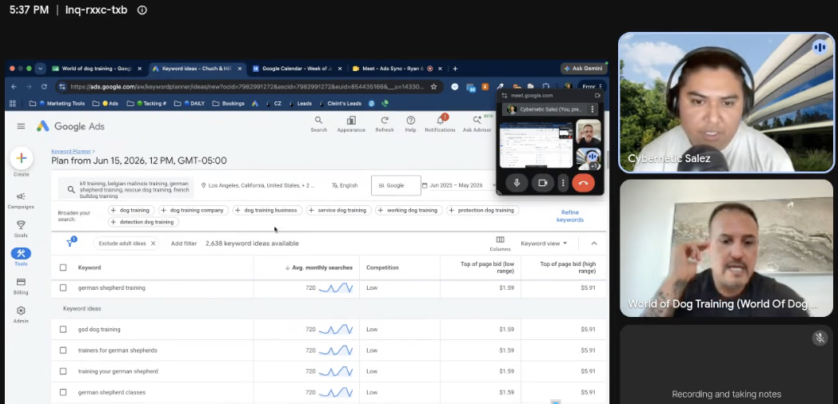Go back using browser back arrow
Image resolution: width=838 pixels, height=404 pixels.
[14, 86]
